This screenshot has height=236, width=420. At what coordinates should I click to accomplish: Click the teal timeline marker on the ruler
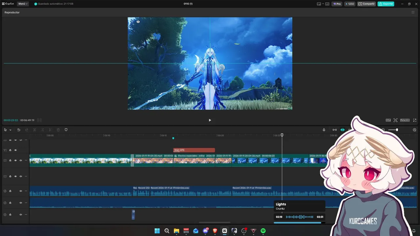(173, 138)
